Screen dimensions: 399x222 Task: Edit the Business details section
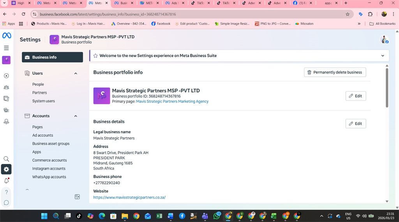[x=355, y=124]
